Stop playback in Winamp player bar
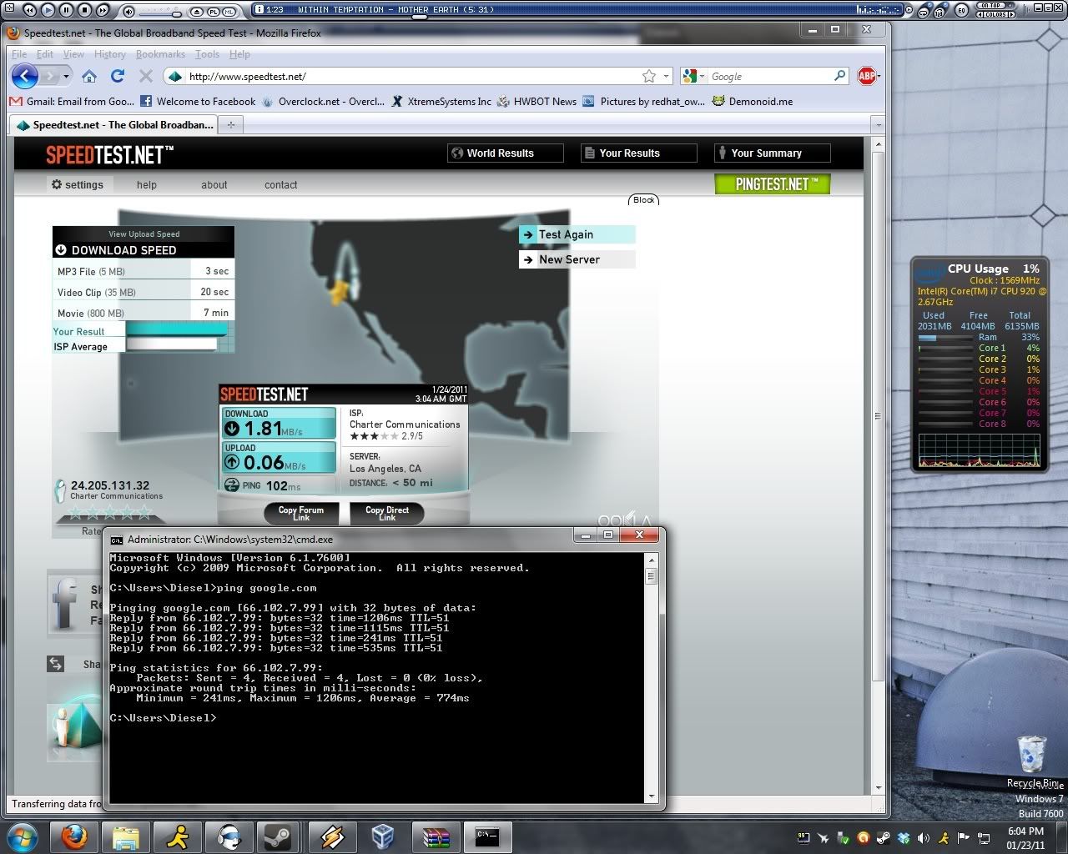1068x854 pixels. tap(84, 10)
